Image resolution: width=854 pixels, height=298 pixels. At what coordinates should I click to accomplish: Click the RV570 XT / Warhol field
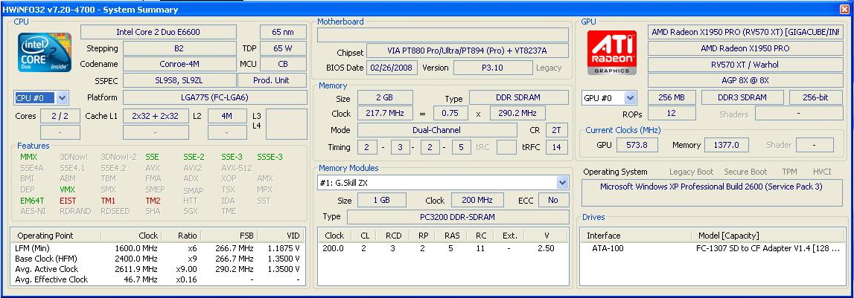(x=745, y=65)
